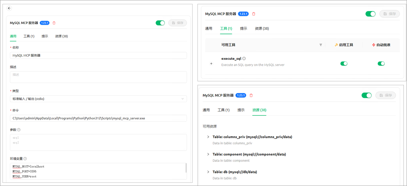The image size is (407, 186).
Task: Click the 名称 input field
Action: pos(98,55)
